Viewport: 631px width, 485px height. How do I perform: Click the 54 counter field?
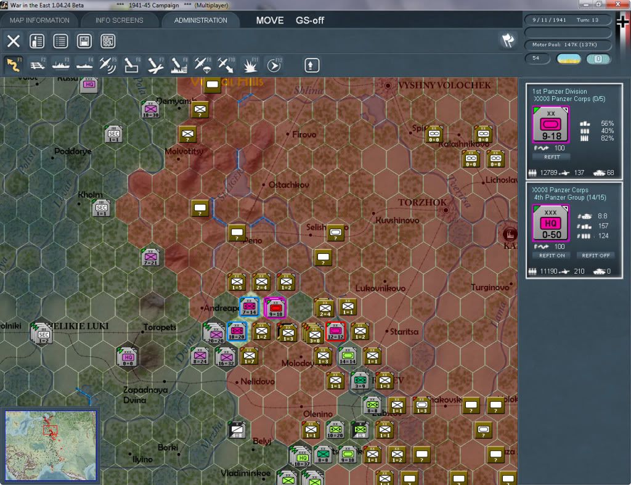(x=537, y=59)
